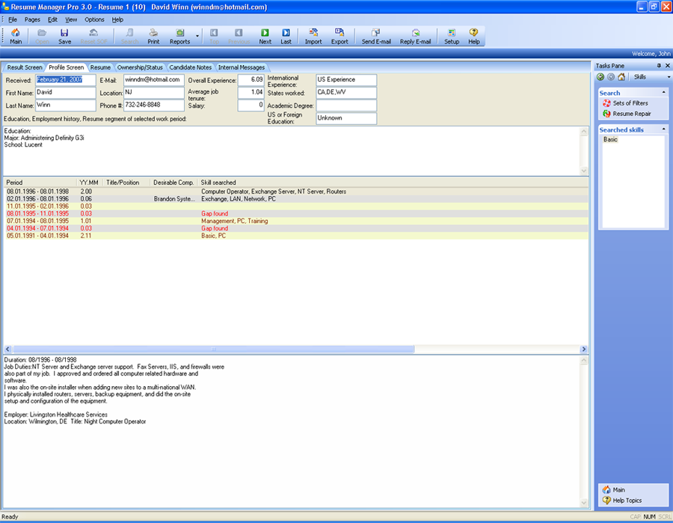
Task: Expand the Reports dropdown arrow
Action: 197,37
